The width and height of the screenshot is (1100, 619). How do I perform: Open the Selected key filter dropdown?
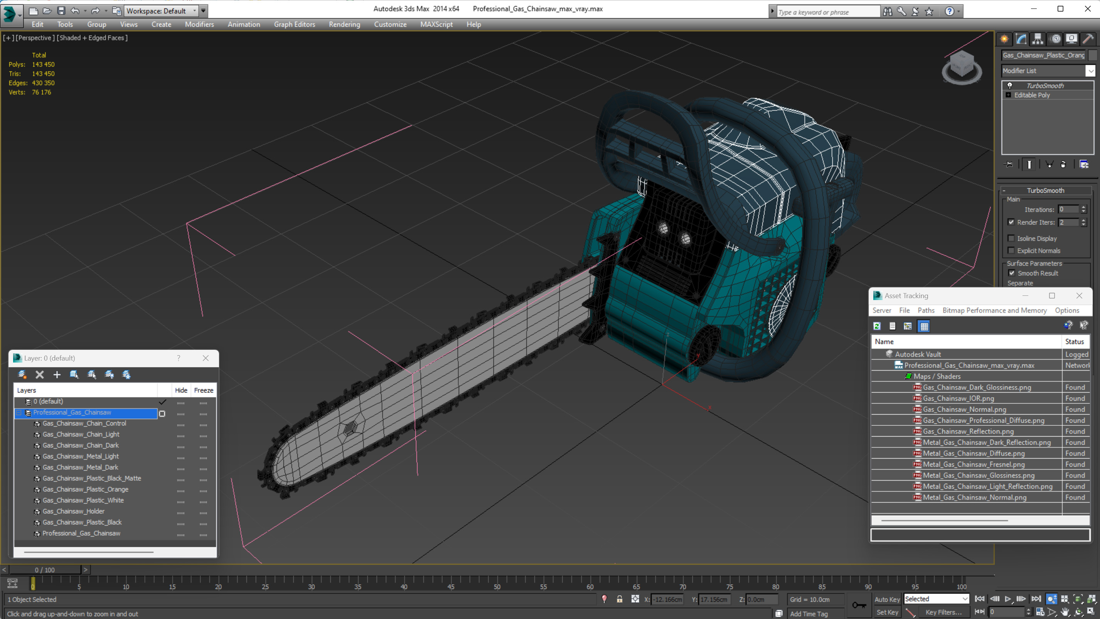pyautogui.click(x=936, y=599)
